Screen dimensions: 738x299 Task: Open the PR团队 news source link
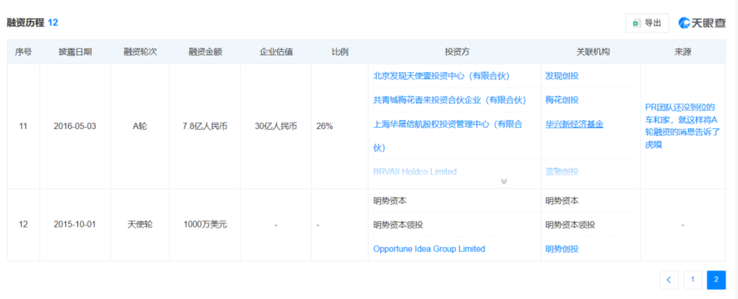pyautogui.click(x=682, y=126)
